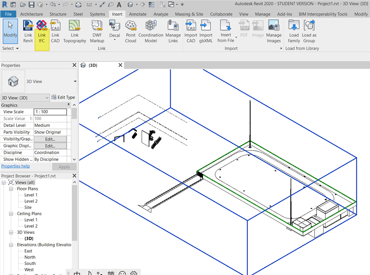Image resolution: width=370 pixels, height=275 pixels.
Task: Click the Link Revit tool
Action: (28, 32)
